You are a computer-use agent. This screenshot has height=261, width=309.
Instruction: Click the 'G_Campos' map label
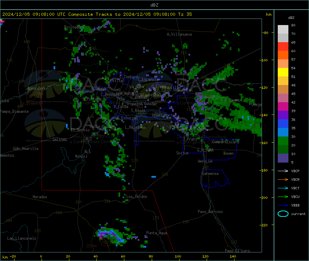pyautogui.click(x=233, y=100)
